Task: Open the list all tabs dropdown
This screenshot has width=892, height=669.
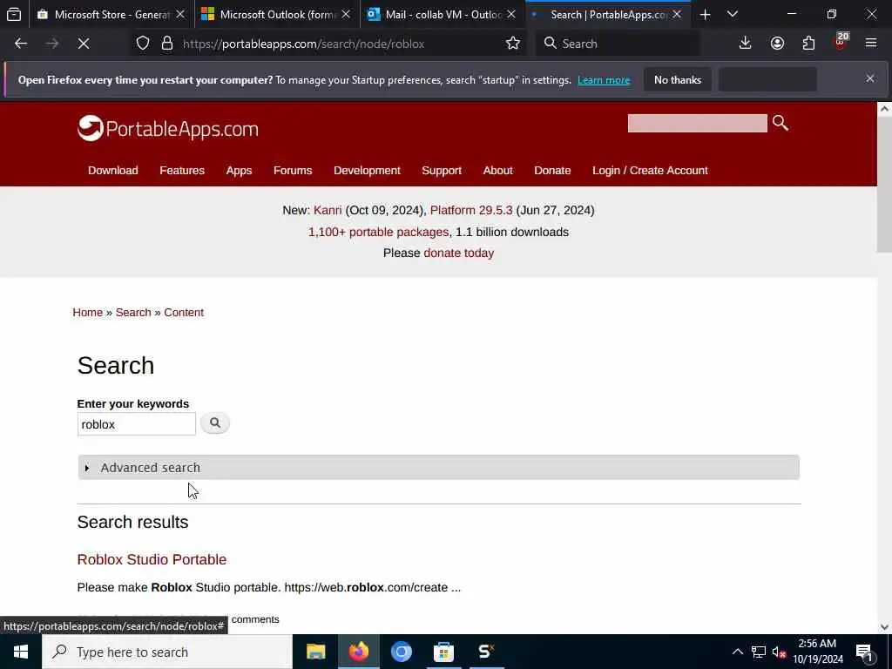Action: point(733,14)
